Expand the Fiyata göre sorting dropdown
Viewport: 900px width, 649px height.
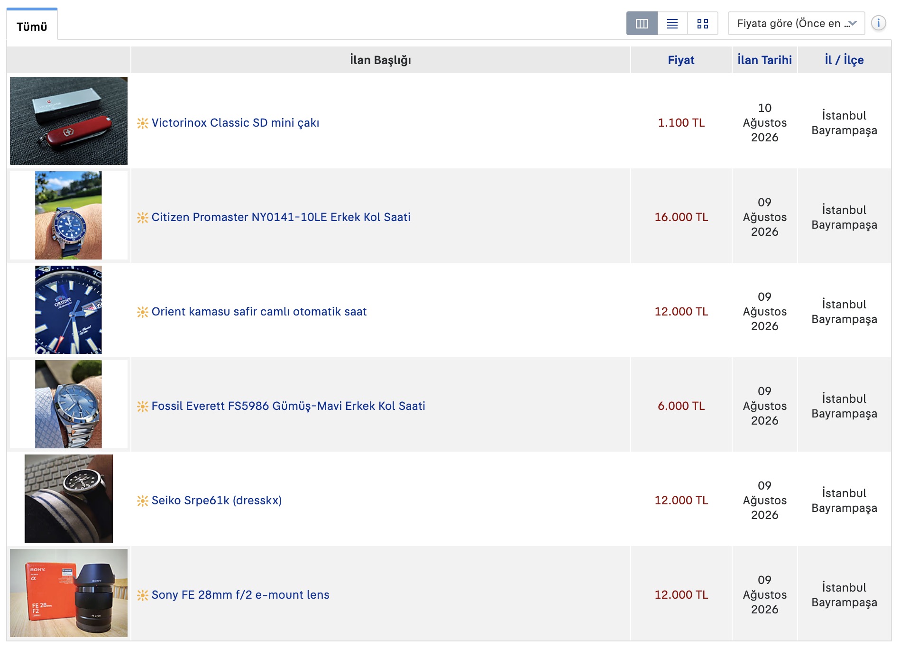(x=796, y=23)
